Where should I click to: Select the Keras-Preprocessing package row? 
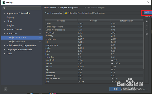pos(94,30)
